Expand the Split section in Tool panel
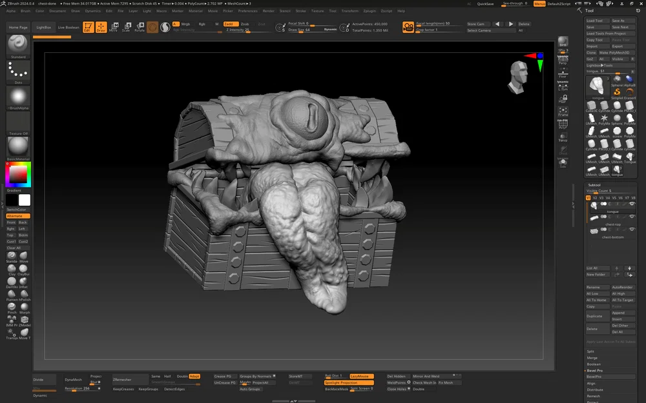Screen dimensions: 646x403 tap(591, 351)
